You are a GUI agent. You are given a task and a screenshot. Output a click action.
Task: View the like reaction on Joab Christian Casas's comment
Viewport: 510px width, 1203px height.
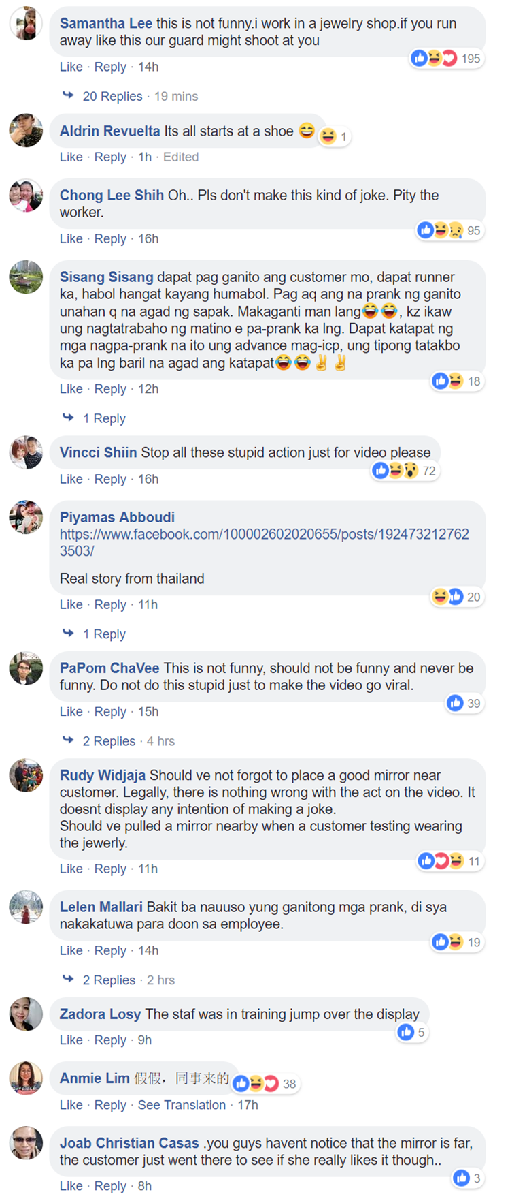[x=462, y=1178]
